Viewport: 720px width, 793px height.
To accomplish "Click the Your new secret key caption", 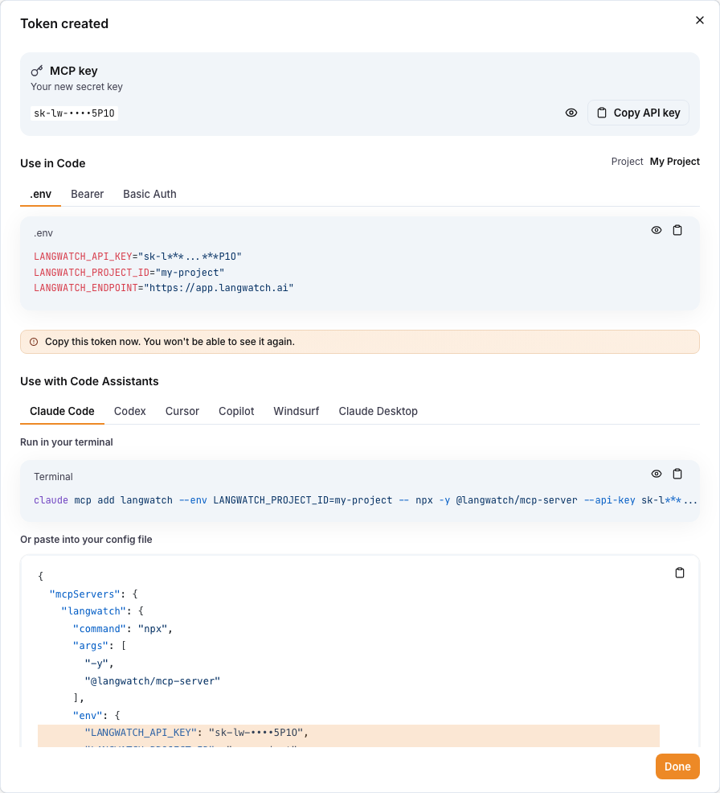I will [77, 87].
